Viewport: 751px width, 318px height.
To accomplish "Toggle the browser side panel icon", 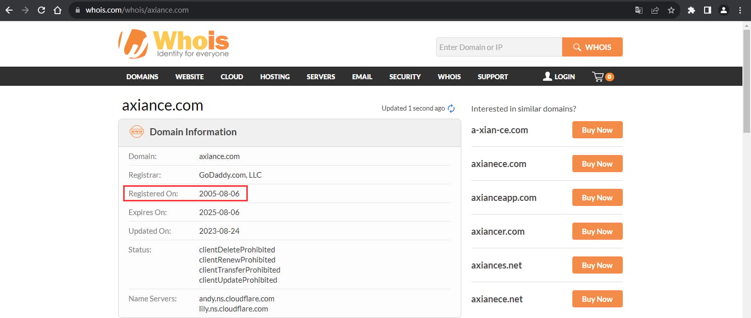I will click(708, 10).
